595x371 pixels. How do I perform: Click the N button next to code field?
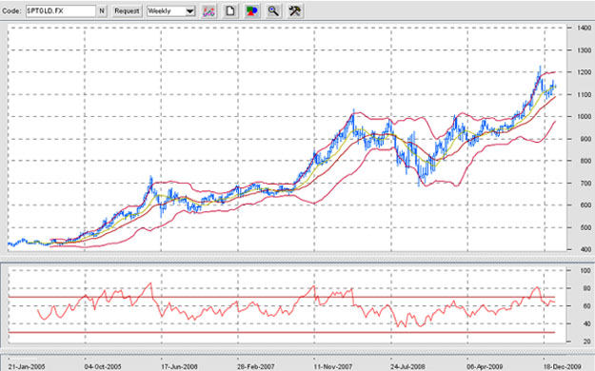(102, 11)
